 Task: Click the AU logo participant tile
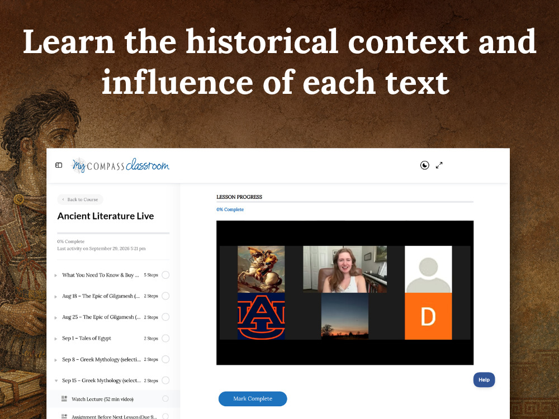261,316
